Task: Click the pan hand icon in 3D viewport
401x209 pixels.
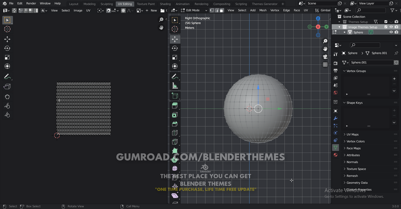Action: click(325, 49)
